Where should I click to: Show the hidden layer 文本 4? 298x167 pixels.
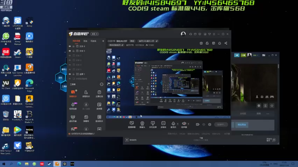pyautogui.click(x=70, y=65)
